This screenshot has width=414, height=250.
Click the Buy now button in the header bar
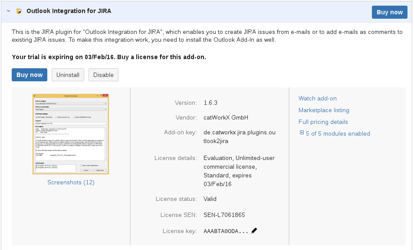(x=389, y=12)
